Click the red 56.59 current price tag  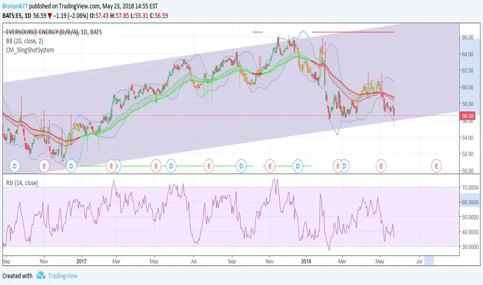[x=467, y=116]
